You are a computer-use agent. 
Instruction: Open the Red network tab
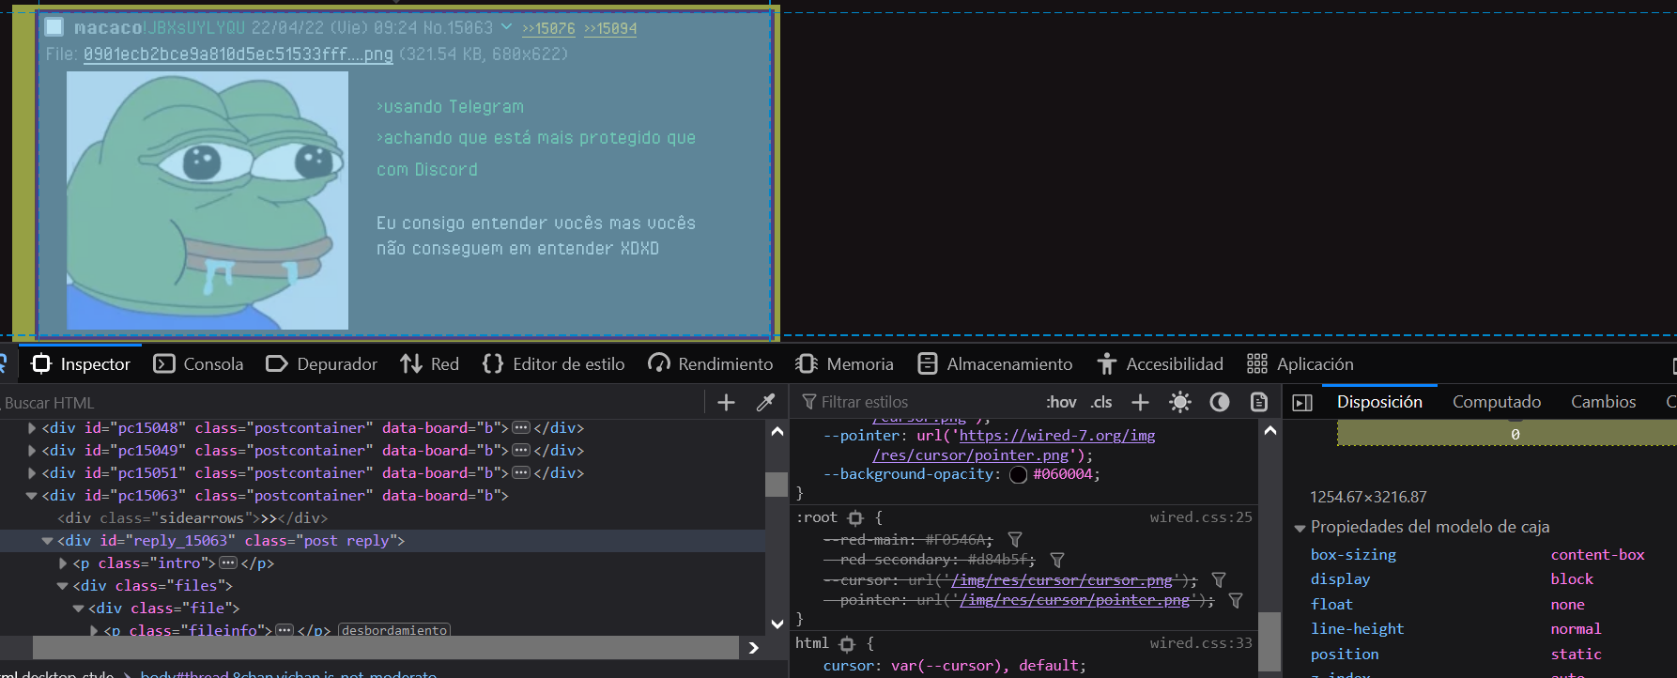[430, 364]
